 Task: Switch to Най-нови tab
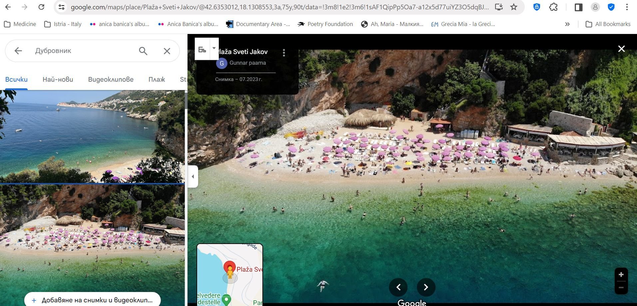point(58,79)
